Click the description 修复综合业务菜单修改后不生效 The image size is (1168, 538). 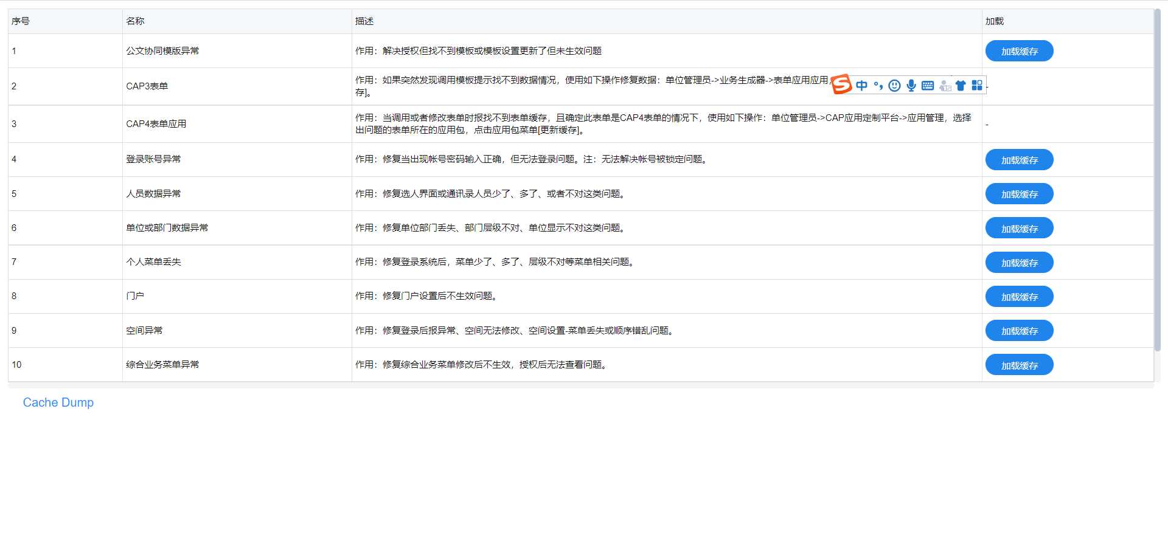click(x=482, y=365)
